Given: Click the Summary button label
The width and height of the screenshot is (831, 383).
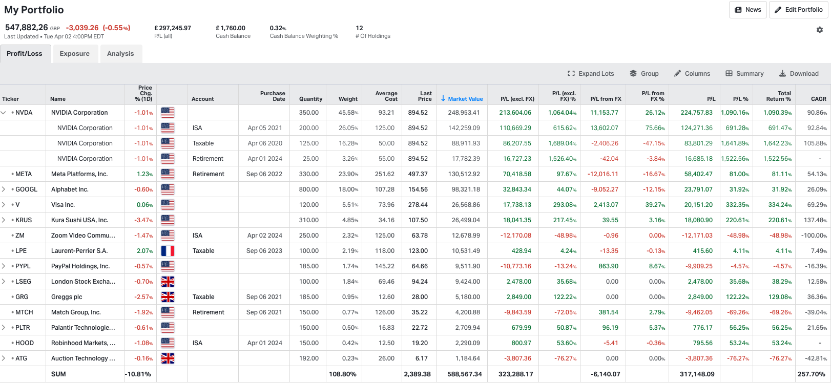Looking at the screenshot, I should pos(750,74).
